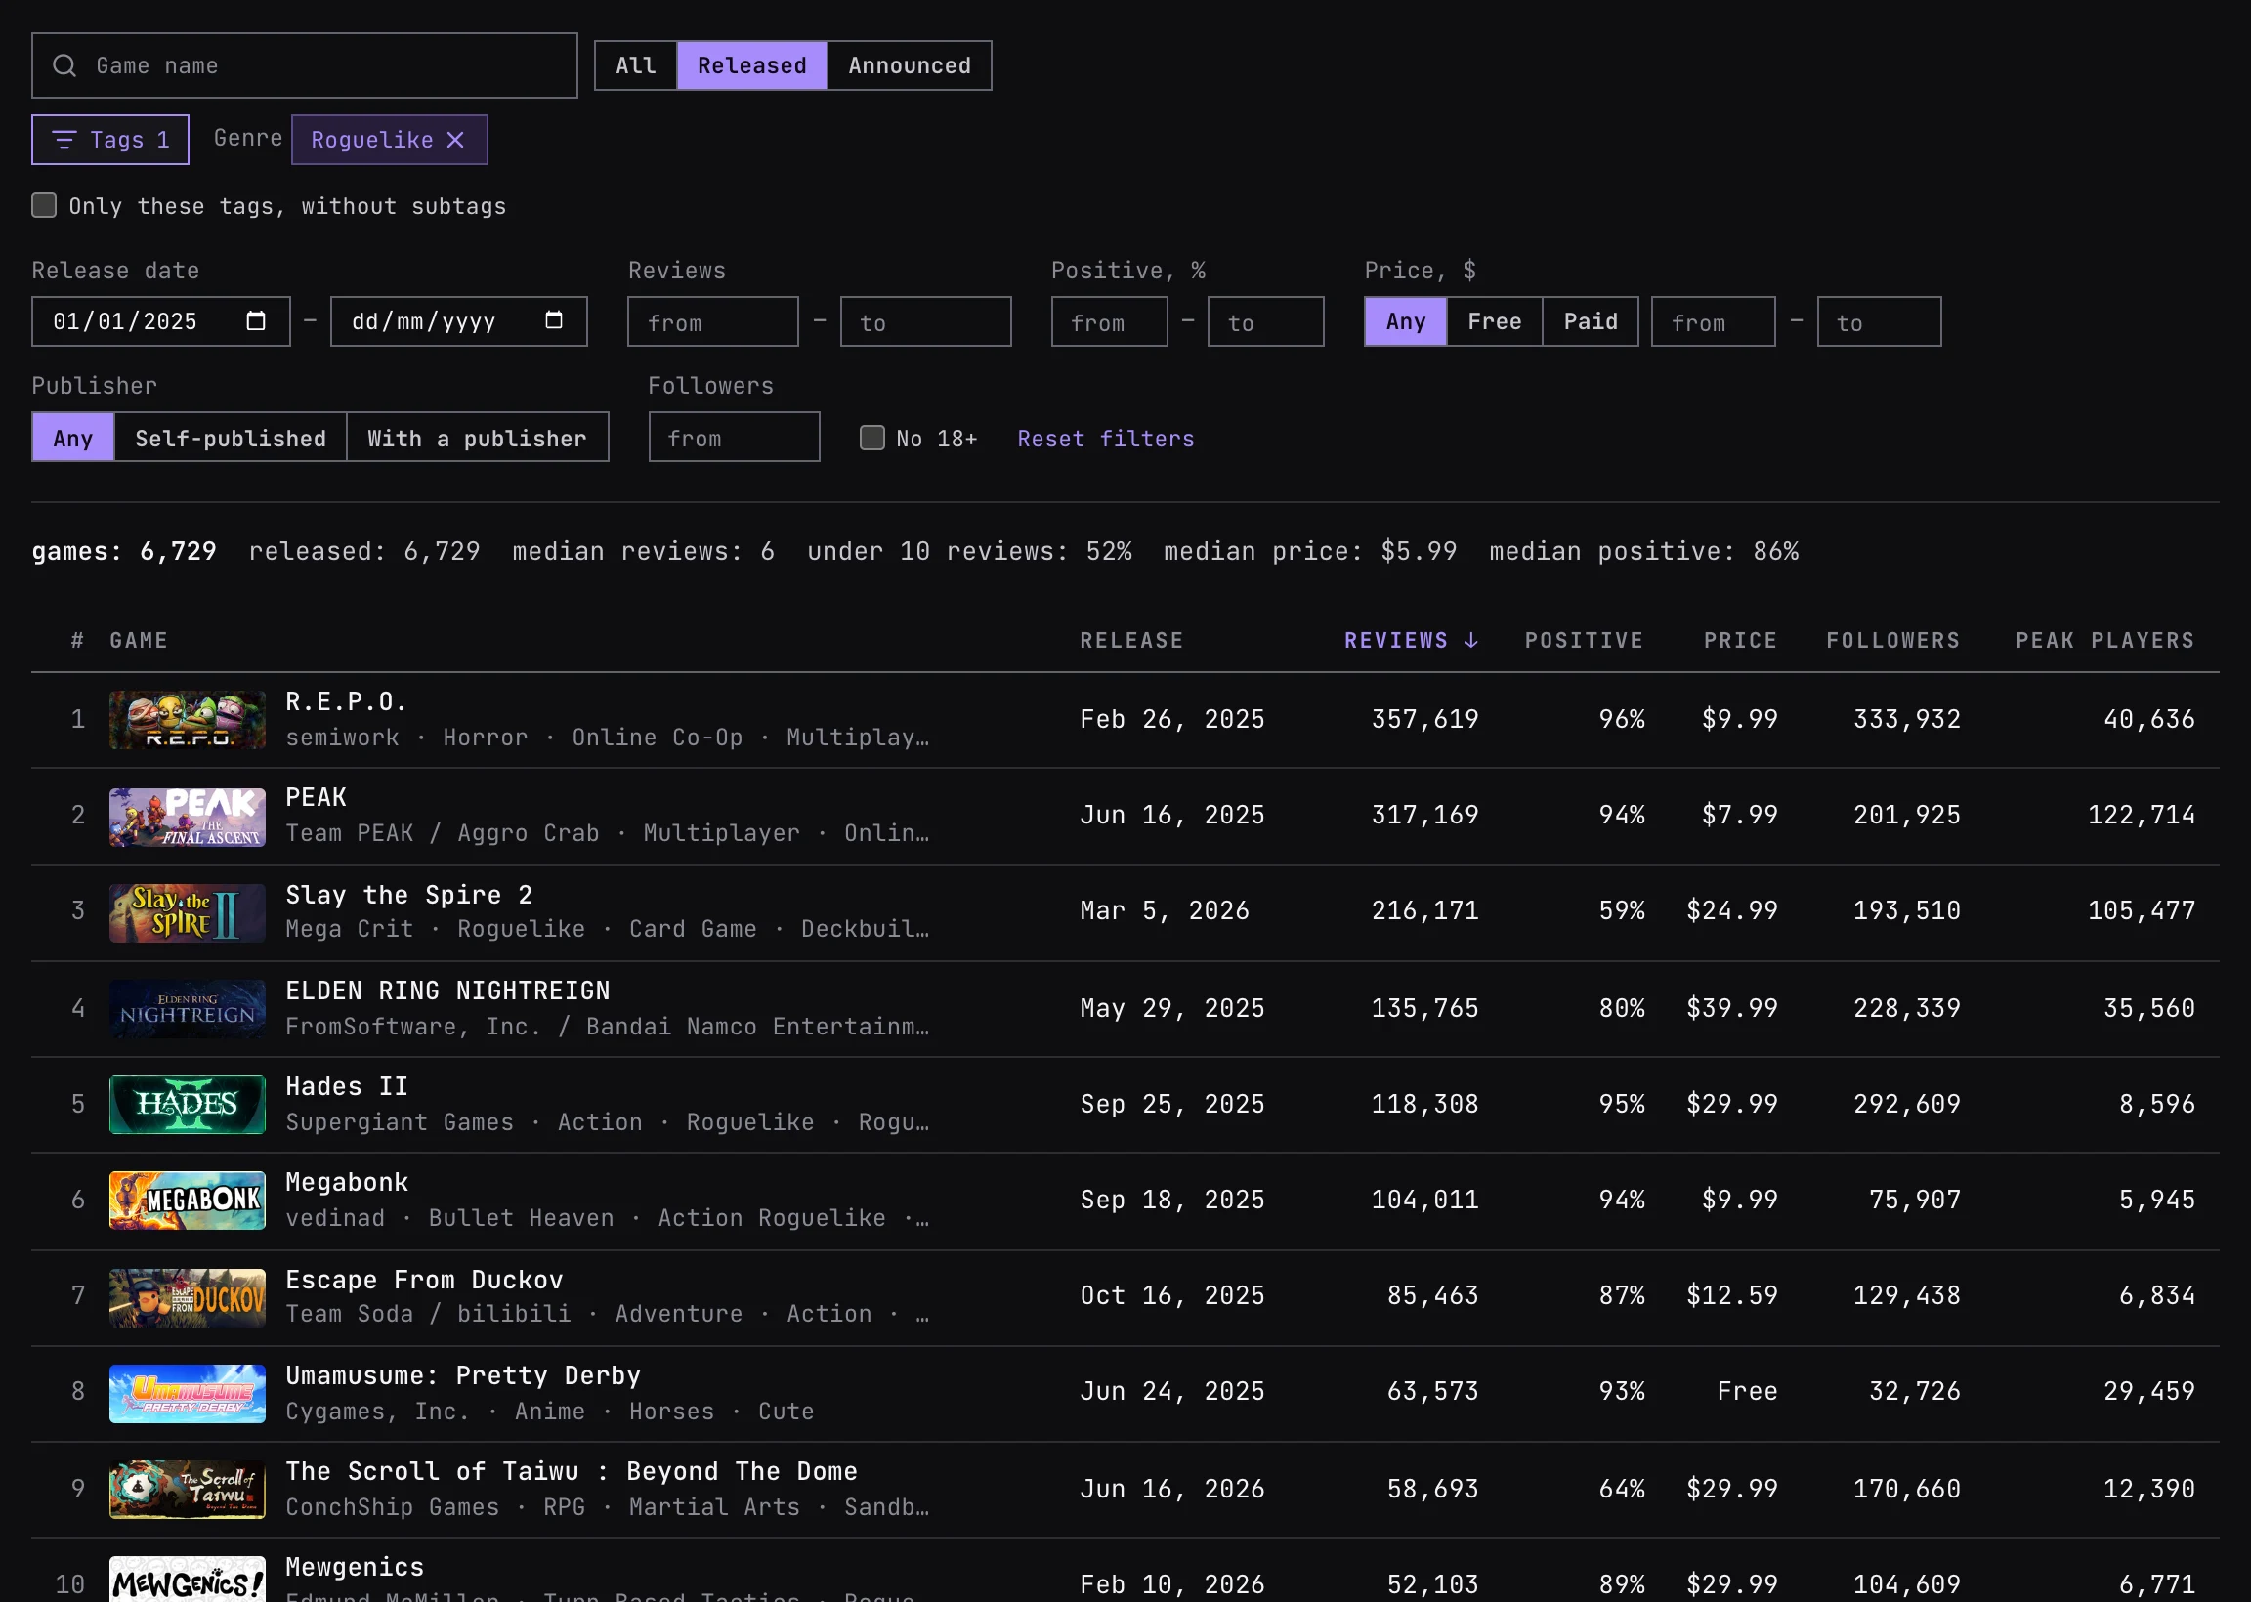Remove the Roguelike genre tag
The width and height of the screenshot is (2251, 1602).
(x=454, y=140)
